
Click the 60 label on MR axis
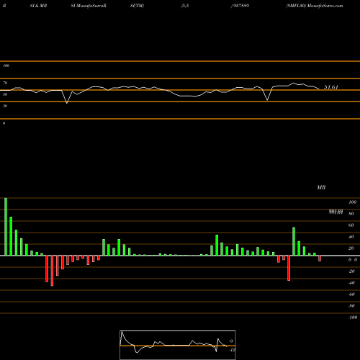pyautogui.click(x=351, y=225)
